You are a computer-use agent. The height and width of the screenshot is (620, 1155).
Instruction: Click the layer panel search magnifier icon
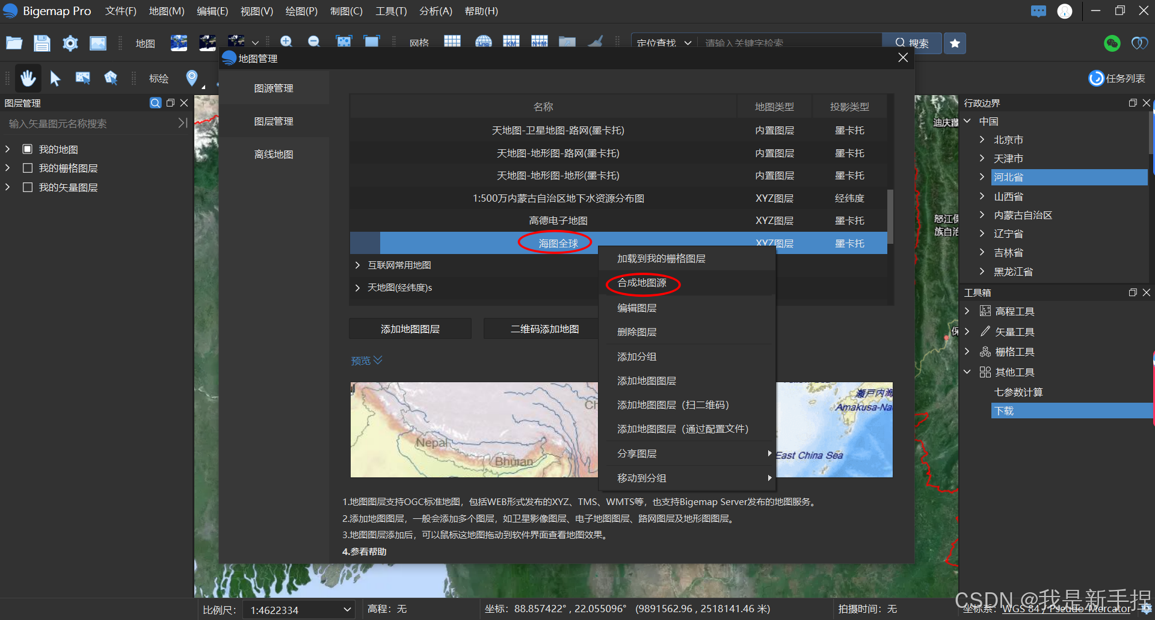(x=155, y=103)
